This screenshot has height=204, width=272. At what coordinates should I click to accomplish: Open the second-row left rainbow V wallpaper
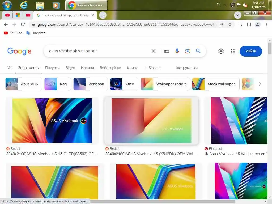click(55, 182)
